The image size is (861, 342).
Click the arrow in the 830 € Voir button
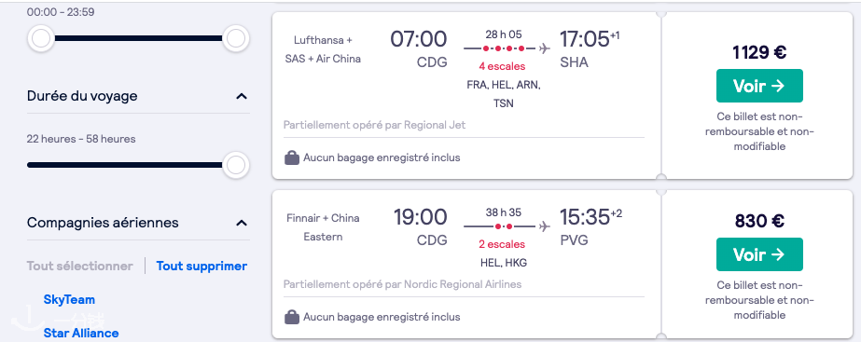pos(777,254)
